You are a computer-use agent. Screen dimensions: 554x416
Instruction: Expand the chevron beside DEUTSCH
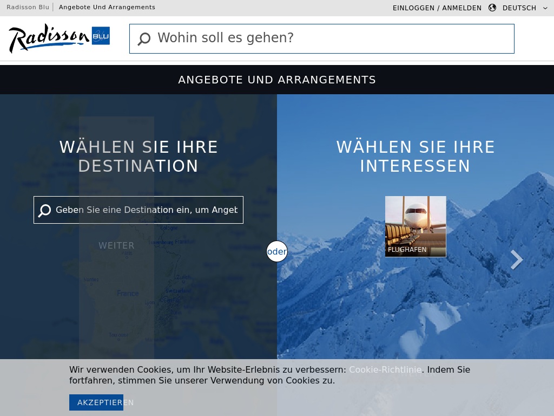coord(545,8)
